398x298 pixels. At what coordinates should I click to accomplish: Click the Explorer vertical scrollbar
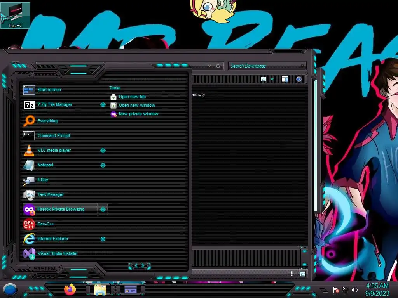(316, 145)
